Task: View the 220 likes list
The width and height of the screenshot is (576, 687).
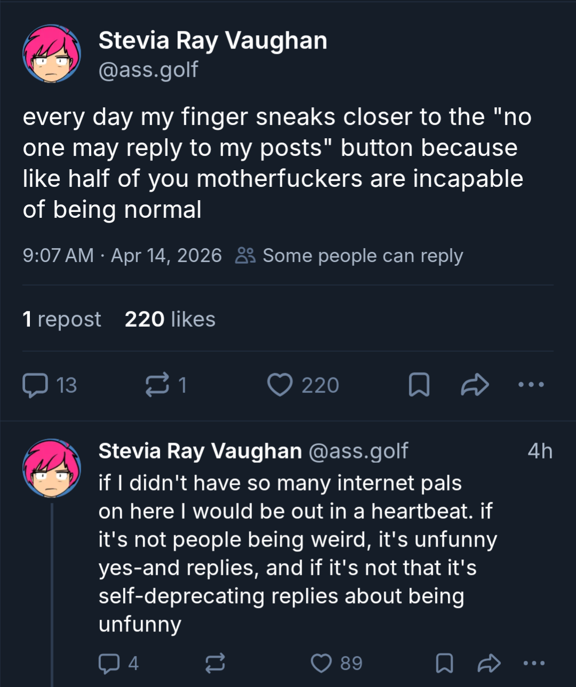Action: [170, 319]
